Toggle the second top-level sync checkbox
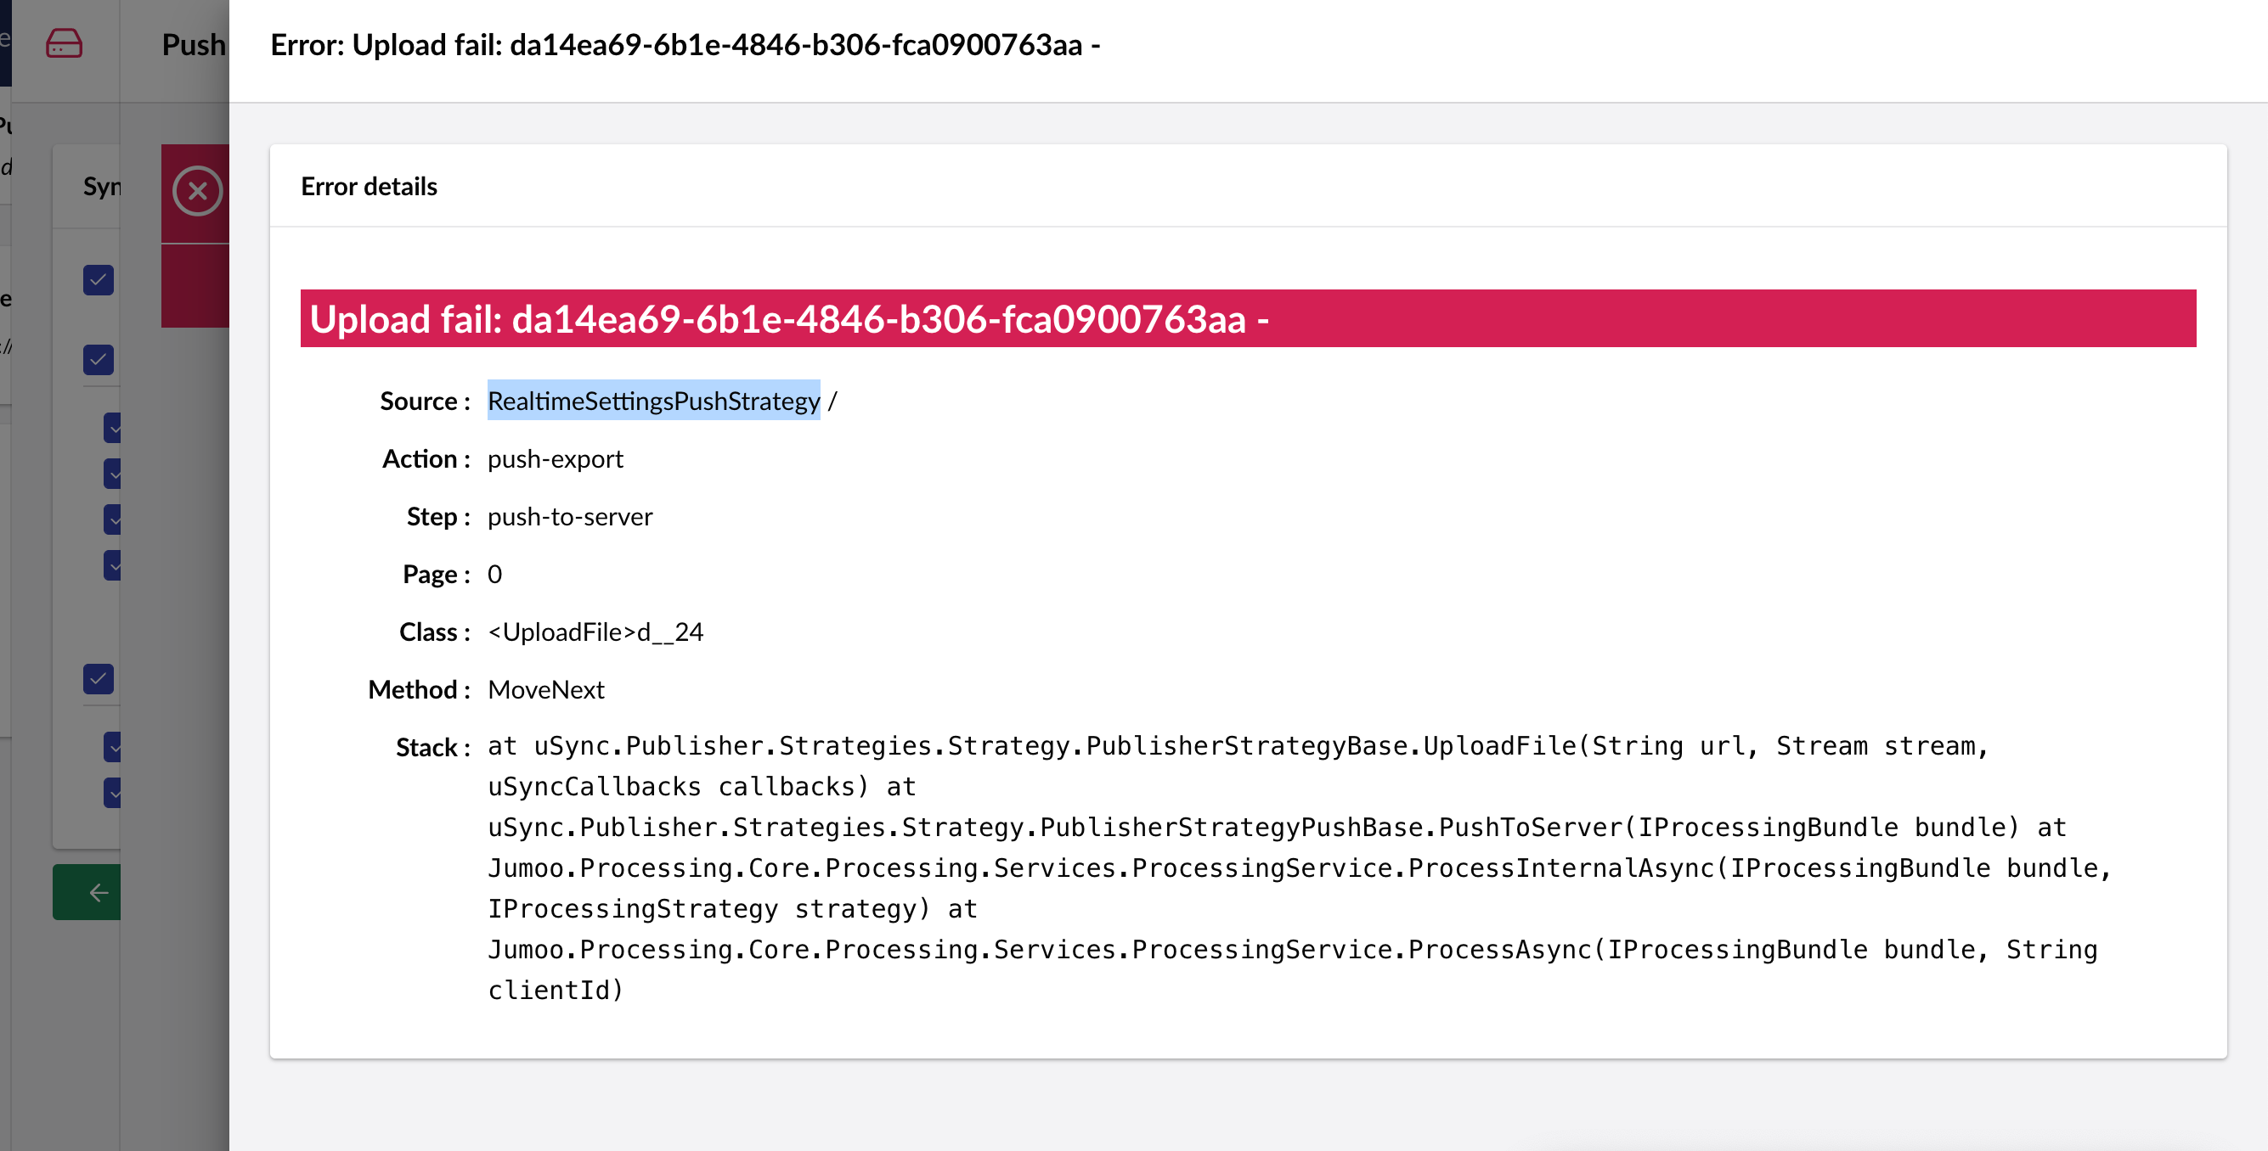Viewport: 2268px width, 1151px height. pos(99,359)
